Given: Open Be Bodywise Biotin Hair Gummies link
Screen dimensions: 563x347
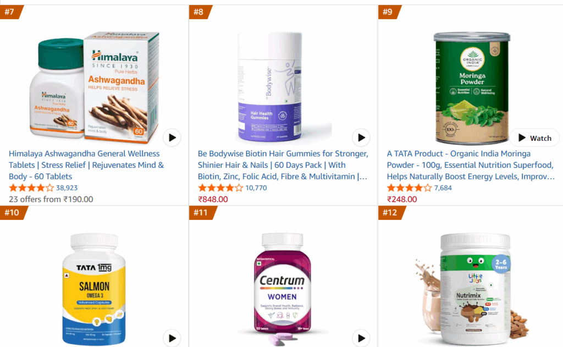Looking at the screenshot, I should pyautogui.click(x=283, y=165).
